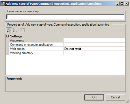
Task: Focus the new step name field
Action: pos(65,17)
